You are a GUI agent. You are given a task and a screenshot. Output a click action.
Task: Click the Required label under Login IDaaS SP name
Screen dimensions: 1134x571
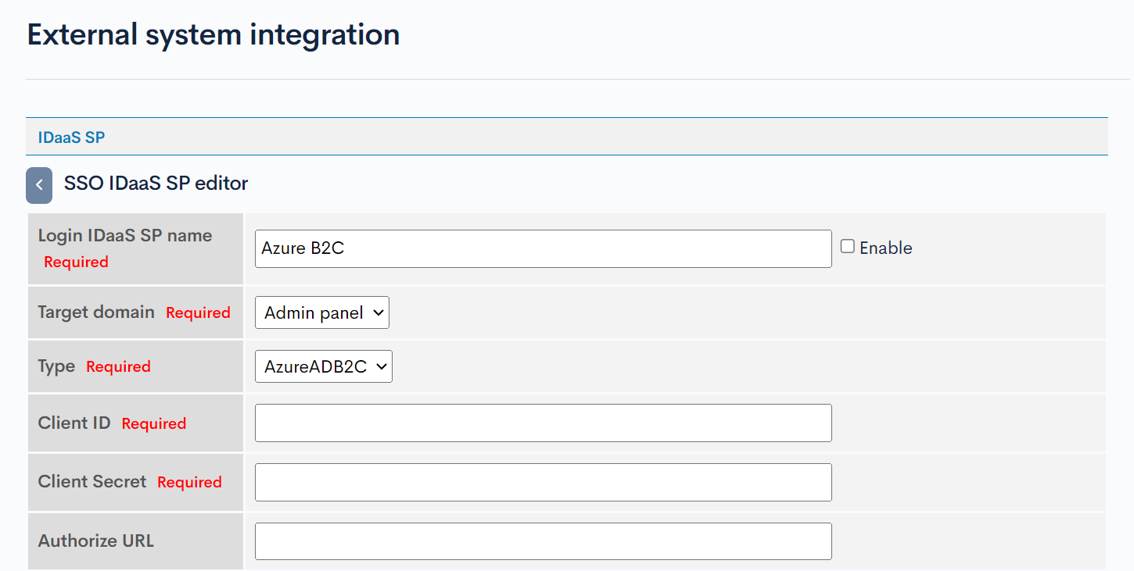tap(76, 262)
